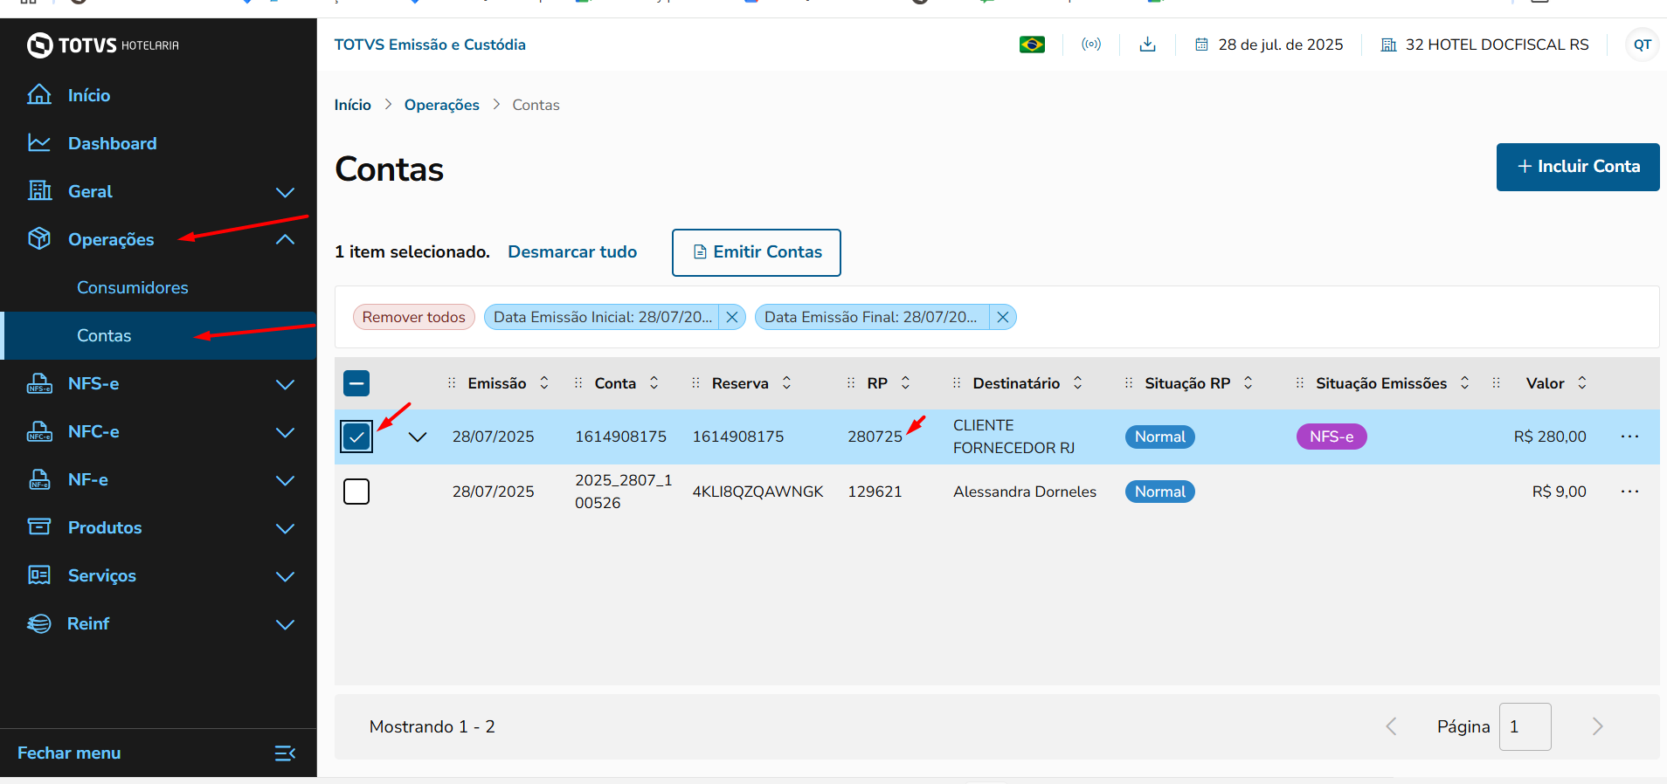
Task: Click the broadcast signal icon in header
Action: (1091, 45)
